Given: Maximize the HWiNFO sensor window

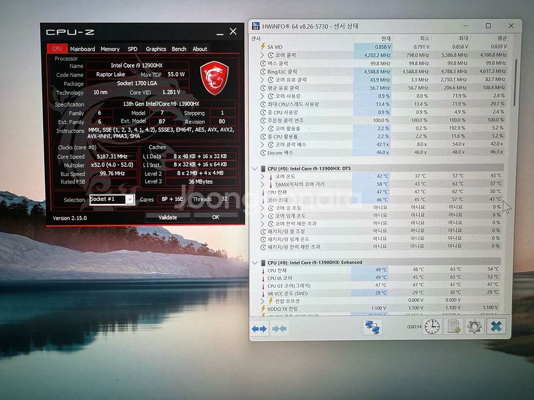Looking at the screenshot, I should 488,26.
